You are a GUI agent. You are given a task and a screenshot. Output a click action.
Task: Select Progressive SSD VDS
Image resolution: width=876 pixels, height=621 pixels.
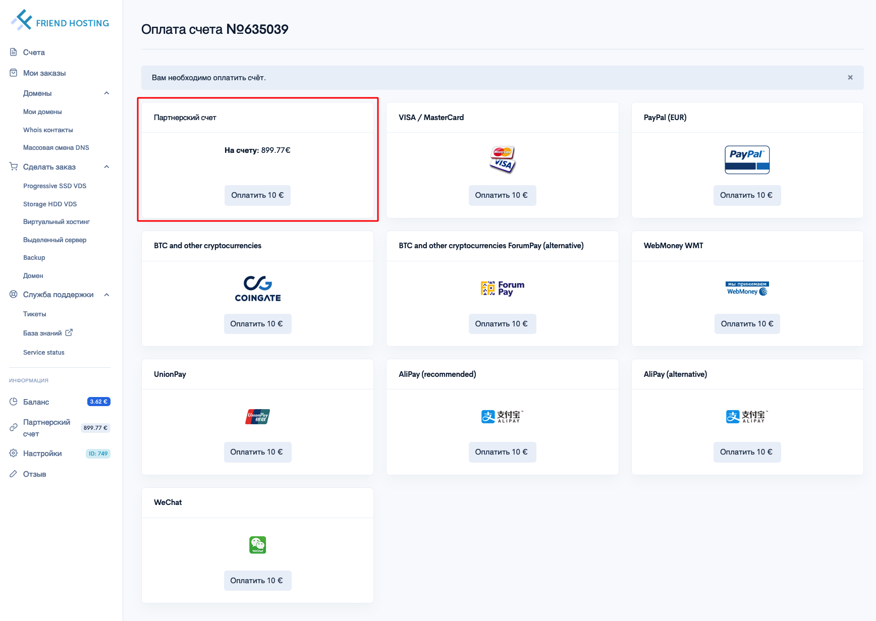tap(54, 186)
